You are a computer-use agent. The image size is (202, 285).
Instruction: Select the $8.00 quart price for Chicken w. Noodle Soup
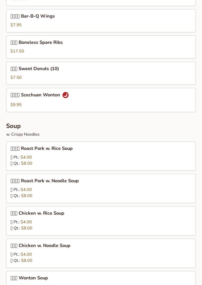(x=27, y=261)
